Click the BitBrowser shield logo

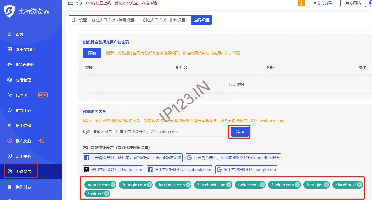coord(9,11)
